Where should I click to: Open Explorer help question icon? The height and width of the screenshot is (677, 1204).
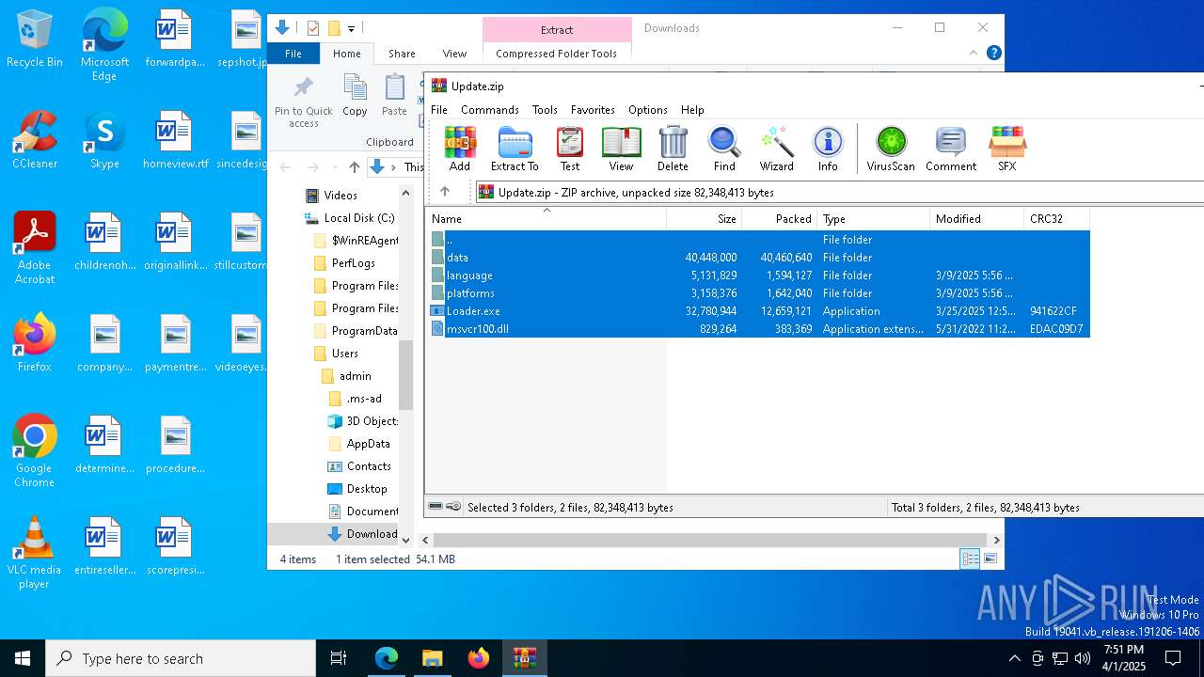click(x=993, y=53)
